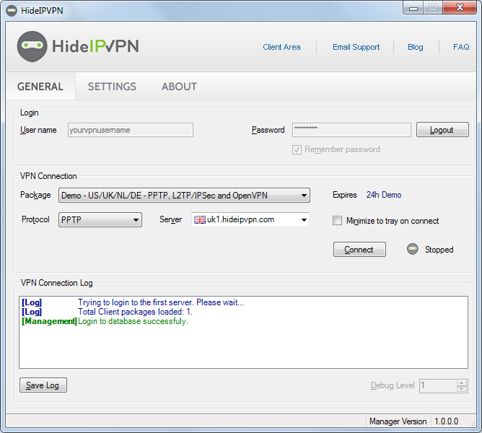Switch to the SETTINGS tab
The image size is (482, 433).
[x=112, y=87]
